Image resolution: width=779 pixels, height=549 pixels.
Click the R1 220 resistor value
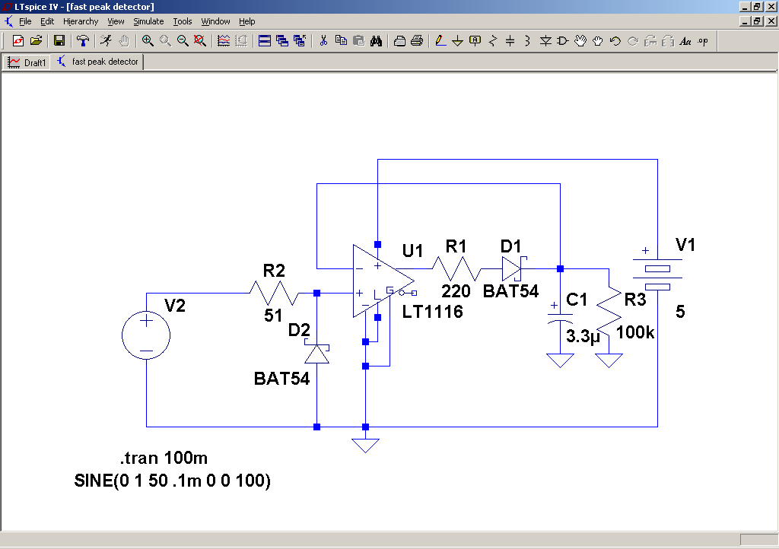click(x=456, y=291)
